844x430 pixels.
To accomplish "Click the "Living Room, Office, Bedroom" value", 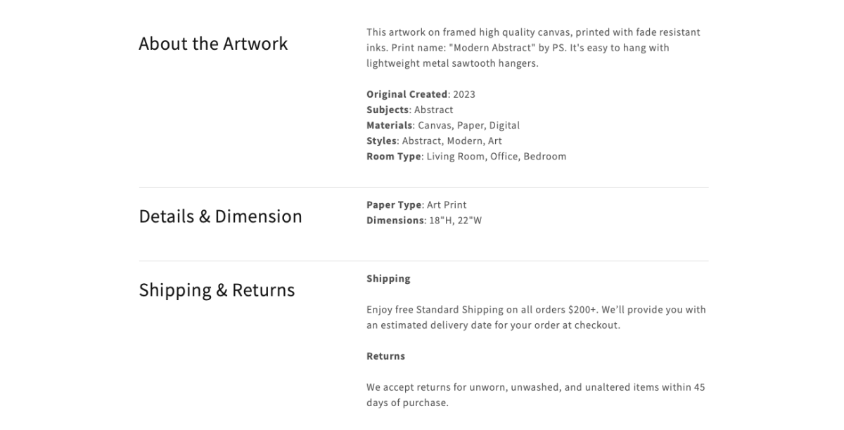I will click(496, 156).
